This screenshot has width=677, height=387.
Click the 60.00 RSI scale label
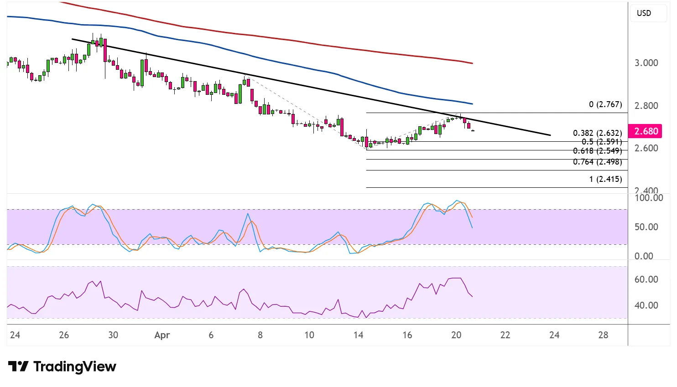click(x=646, y=279)
